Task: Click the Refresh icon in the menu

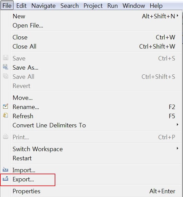Action: pos(5,115)
